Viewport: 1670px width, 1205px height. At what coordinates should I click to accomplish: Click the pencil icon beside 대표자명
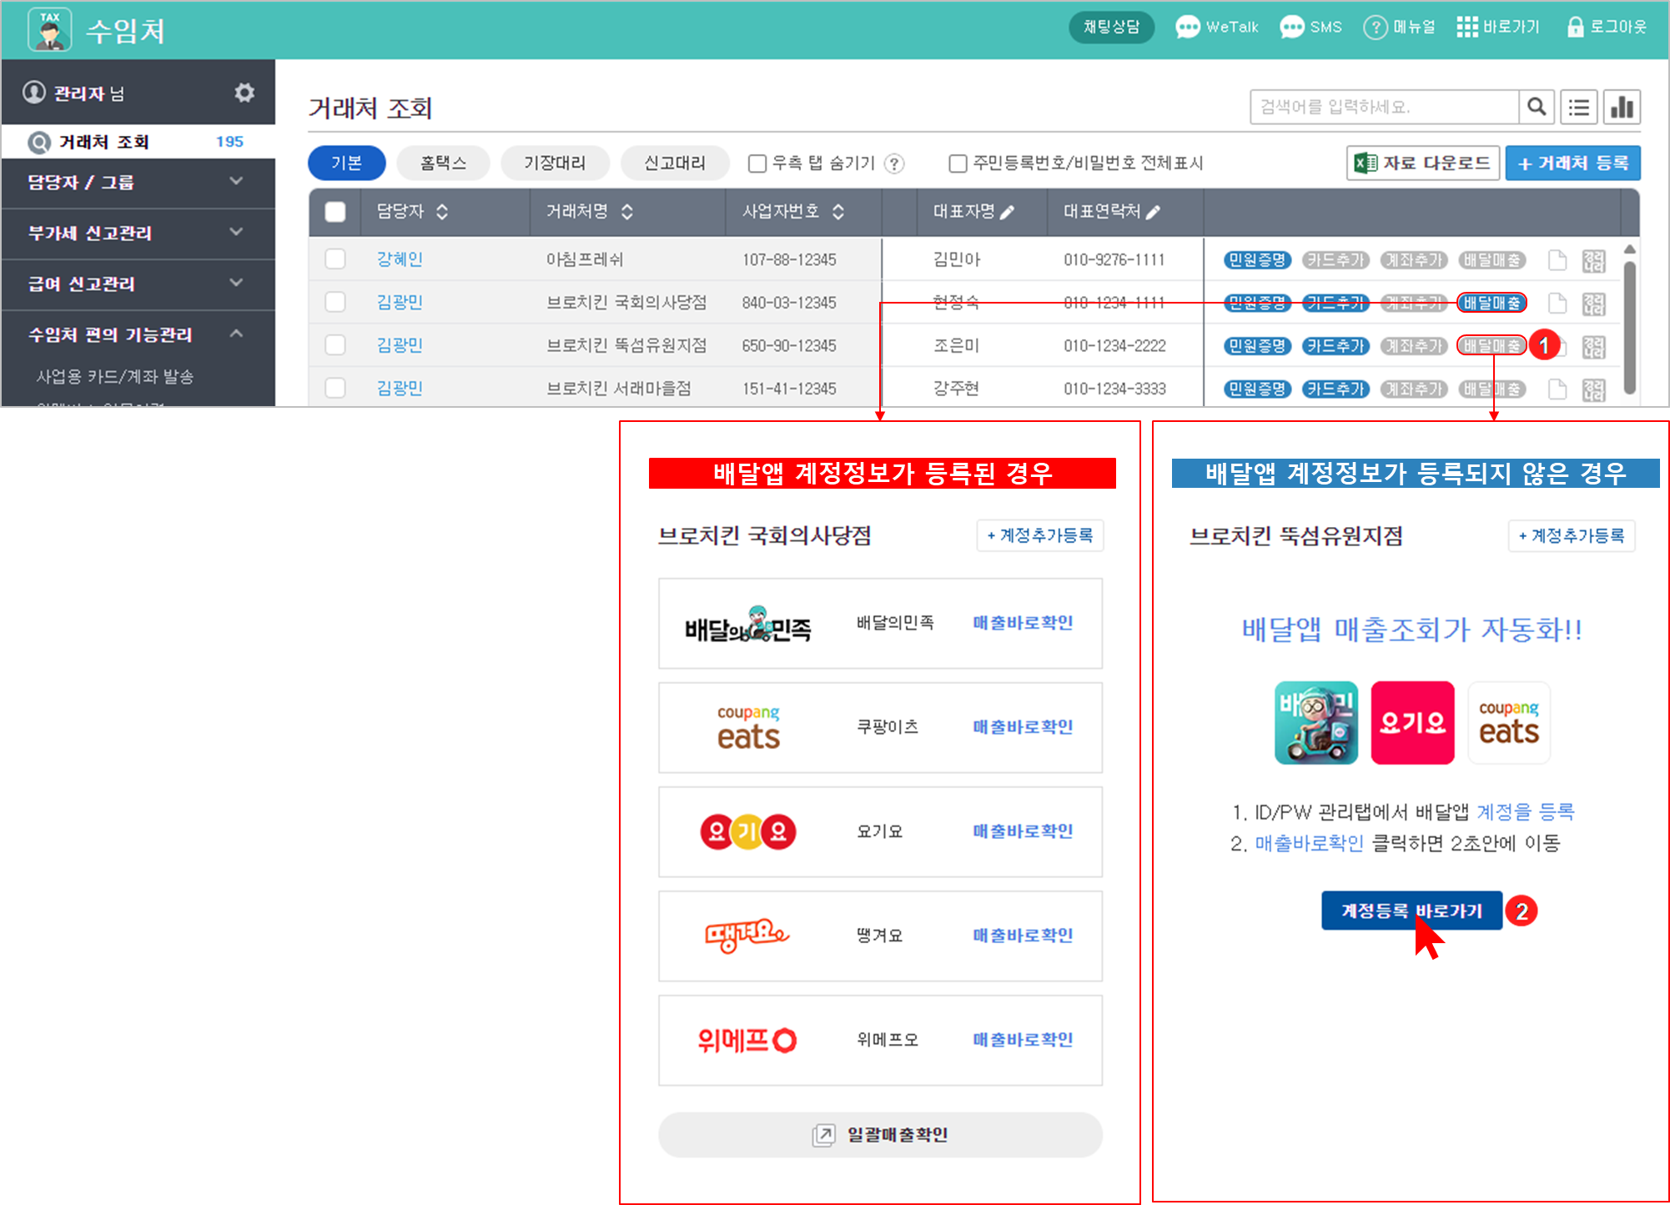point(1008,212)
